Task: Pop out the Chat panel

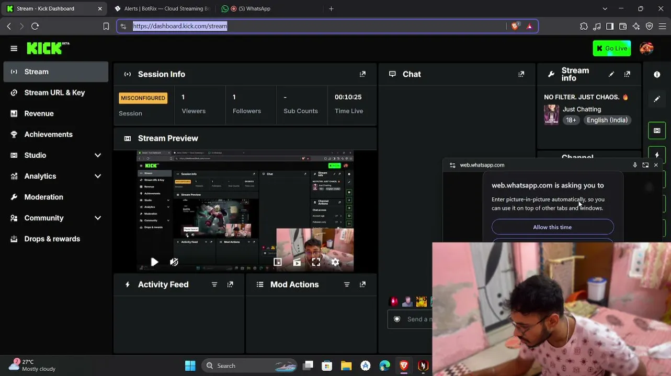Action: [x=521, y=74]
